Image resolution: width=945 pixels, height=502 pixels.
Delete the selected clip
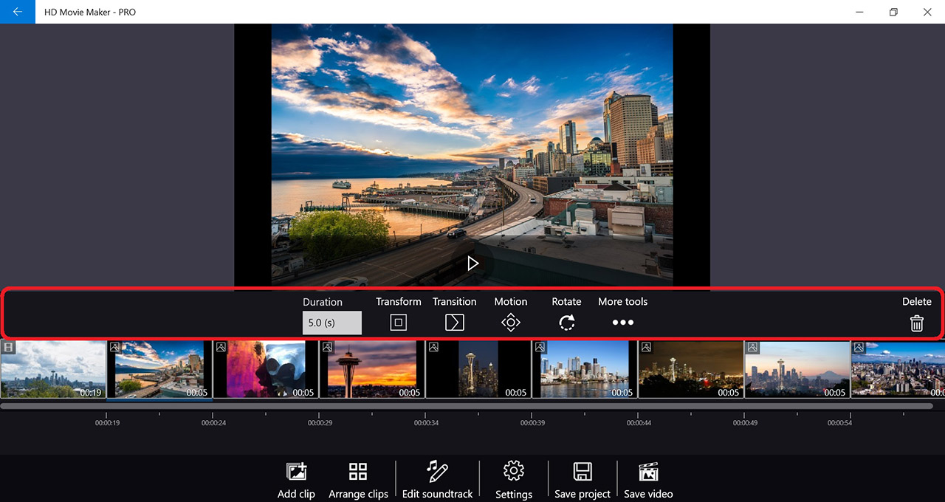pyautogui.click(x=916, y=323)
